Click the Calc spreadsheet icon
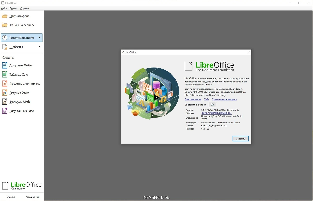 pyautogui.click(x=5, y=75)
